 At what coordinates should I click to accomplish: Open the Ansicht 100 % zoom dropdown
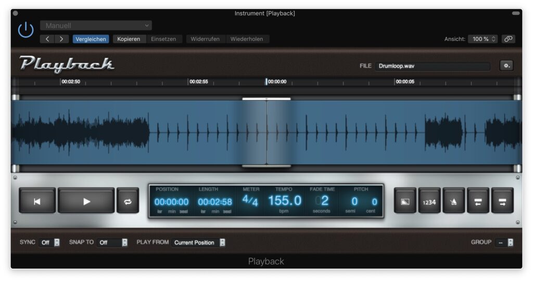(484, 39)
